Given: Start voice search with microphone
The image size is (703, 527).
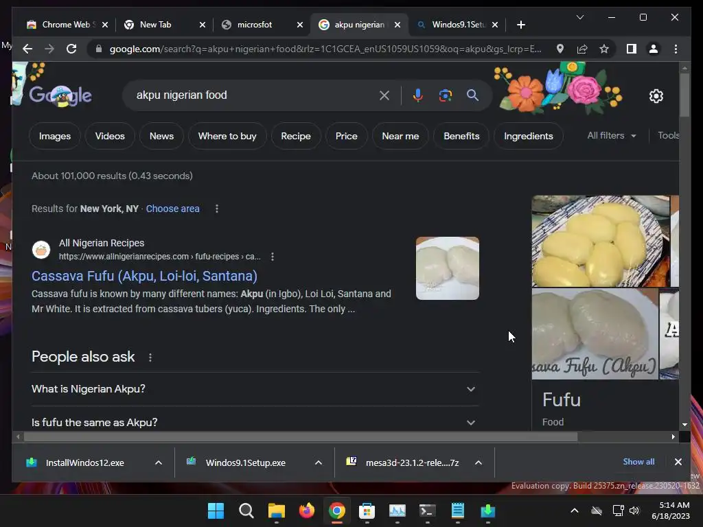Looking at the screenshot, I should (418, 95).
